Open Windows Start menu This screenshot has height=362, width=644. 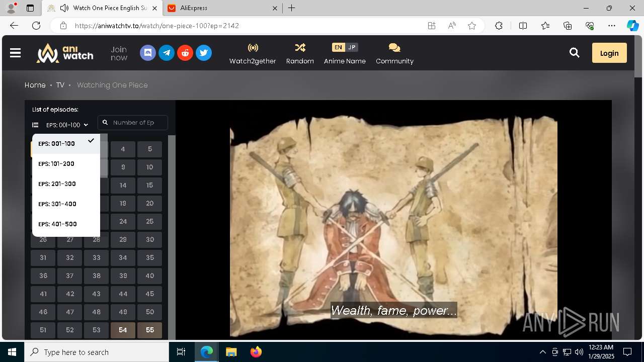(x=12, y=352)
